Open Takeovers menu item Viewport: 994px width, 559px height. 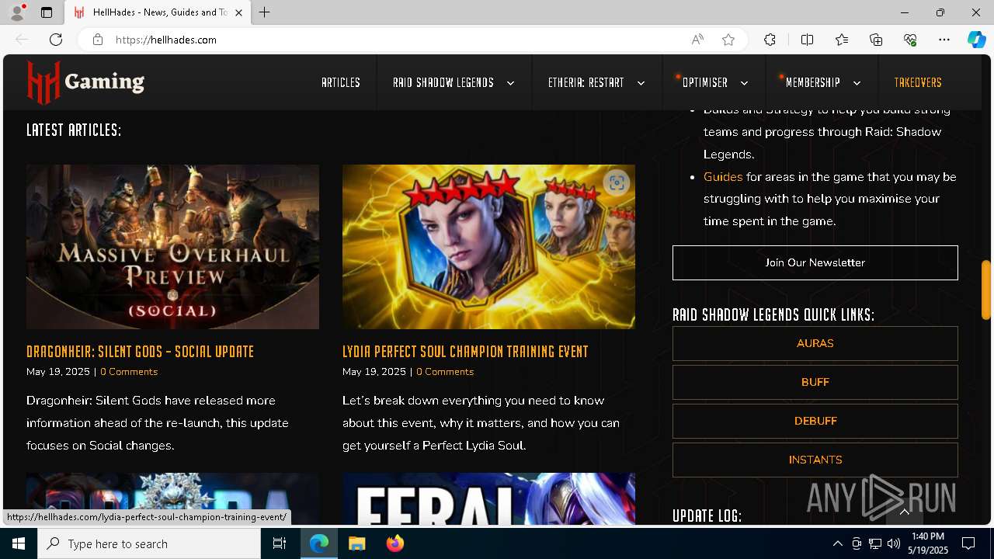click(x=918, y=82)
